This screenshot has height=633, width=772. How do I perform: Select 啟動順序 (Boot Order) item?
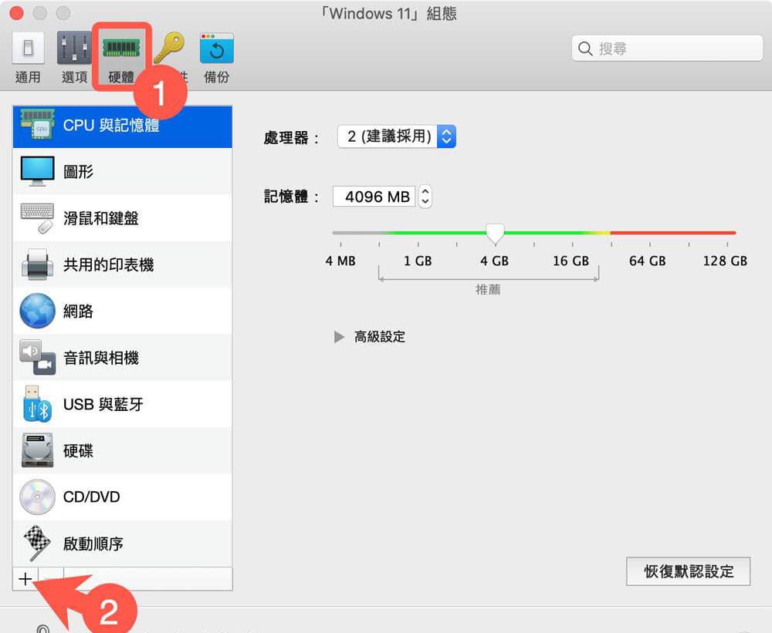(x=122, y=544)
